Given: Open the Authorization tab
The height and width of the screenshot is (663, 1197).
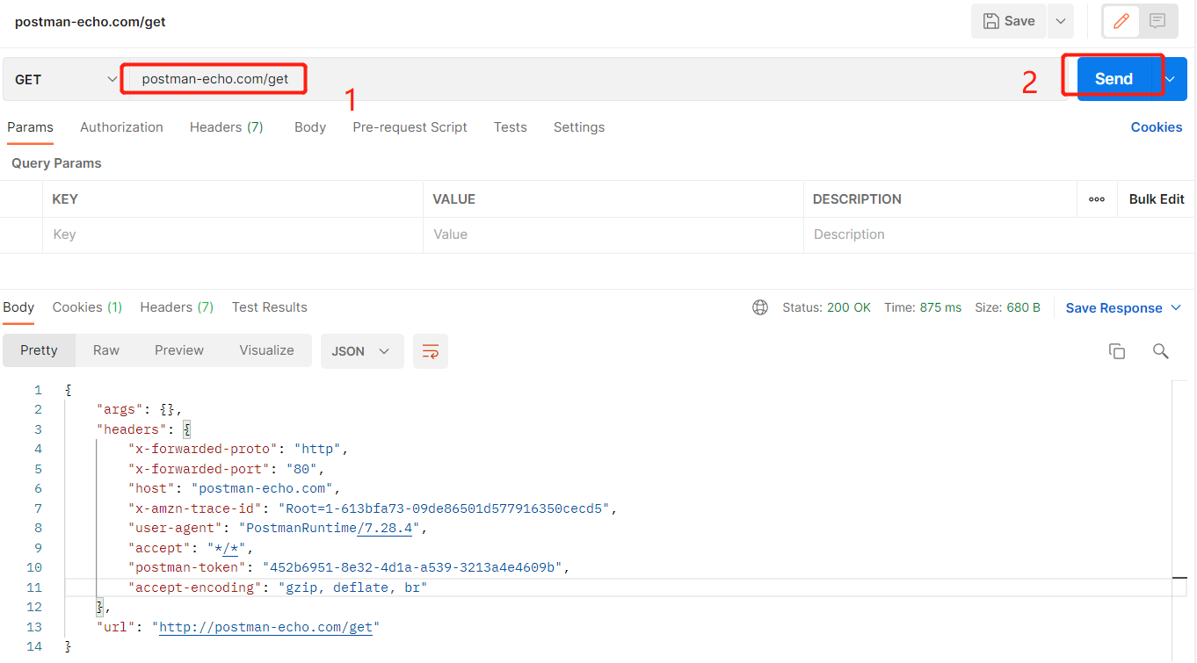Looking at the screenshot, I should coord(121,127).
